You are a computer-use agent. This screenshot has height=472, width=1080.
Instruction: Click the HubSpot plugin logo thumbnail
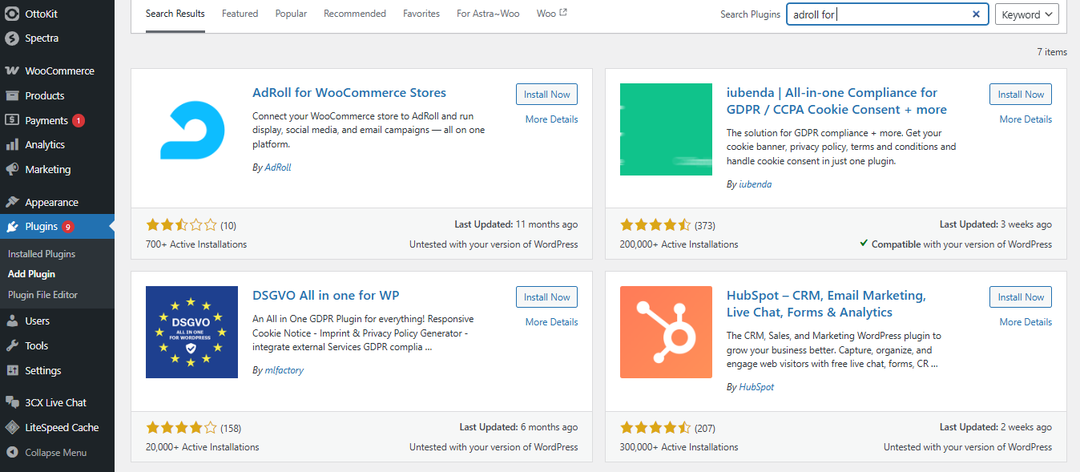click(x=666, y=332)
